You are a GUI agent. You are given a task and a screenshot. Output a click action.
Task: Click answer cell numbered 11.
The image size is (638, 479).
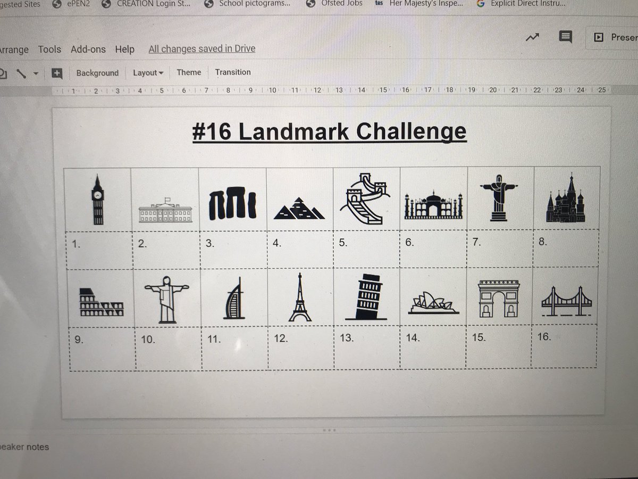tap(235, 349)
